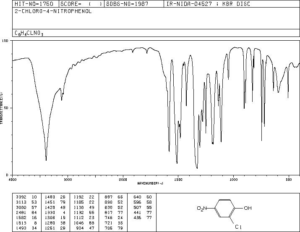Click the IR-NIDA-04527 : KBR DISC label

(208, 4)
